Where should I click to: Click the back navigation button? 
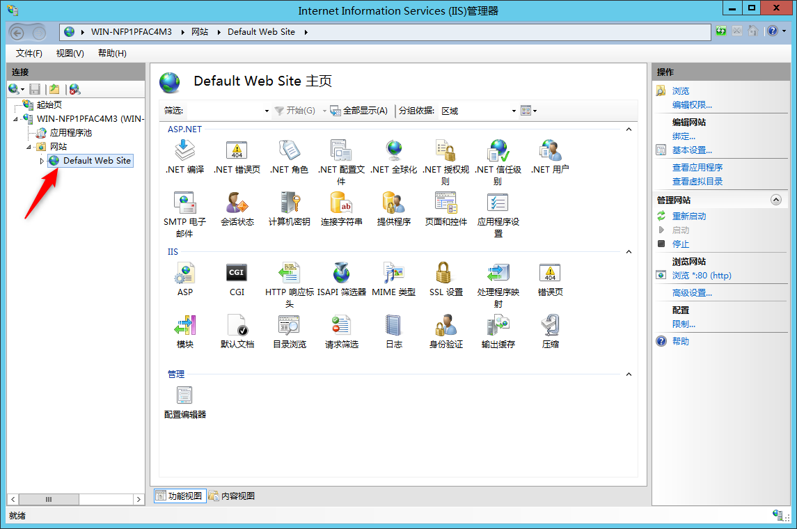point(17,33)
